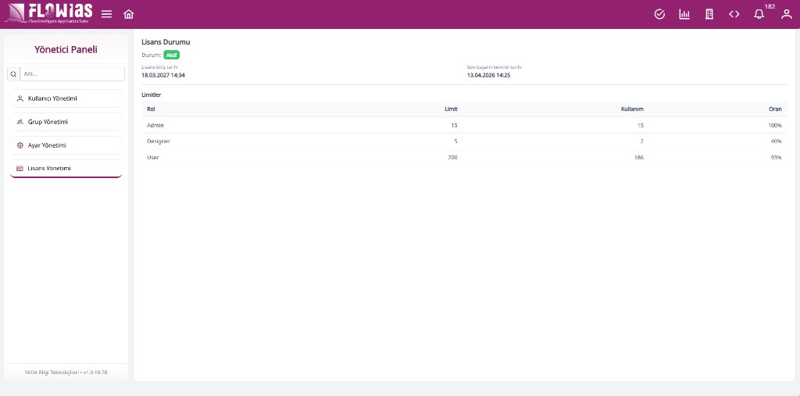Click the 40% ratio for Designer
This screenshot has height=396, width=800.
[x=776, y=141]
